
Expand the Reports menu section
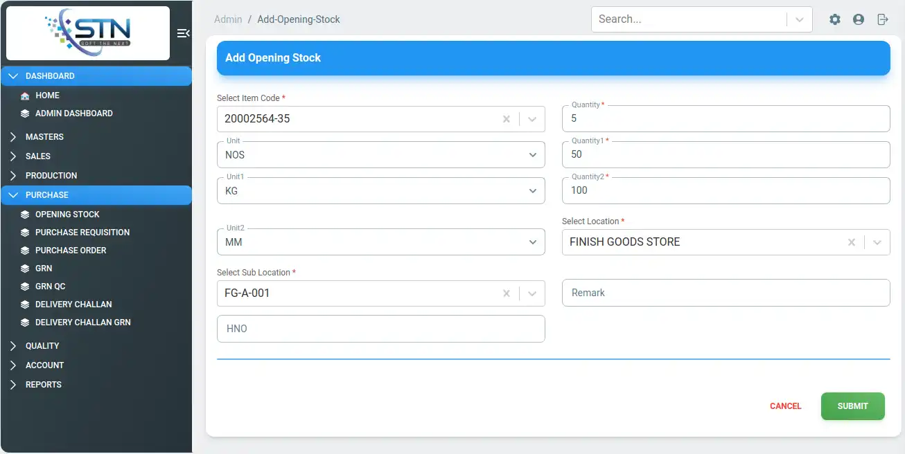click(x=43, y=385)
